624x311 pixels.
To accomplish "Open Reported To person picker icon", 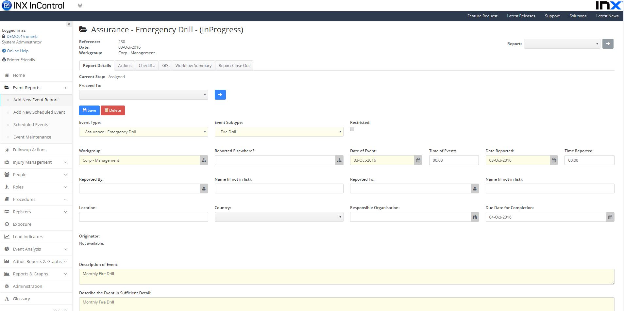I will pyautogui.click(x=475, y=189).
